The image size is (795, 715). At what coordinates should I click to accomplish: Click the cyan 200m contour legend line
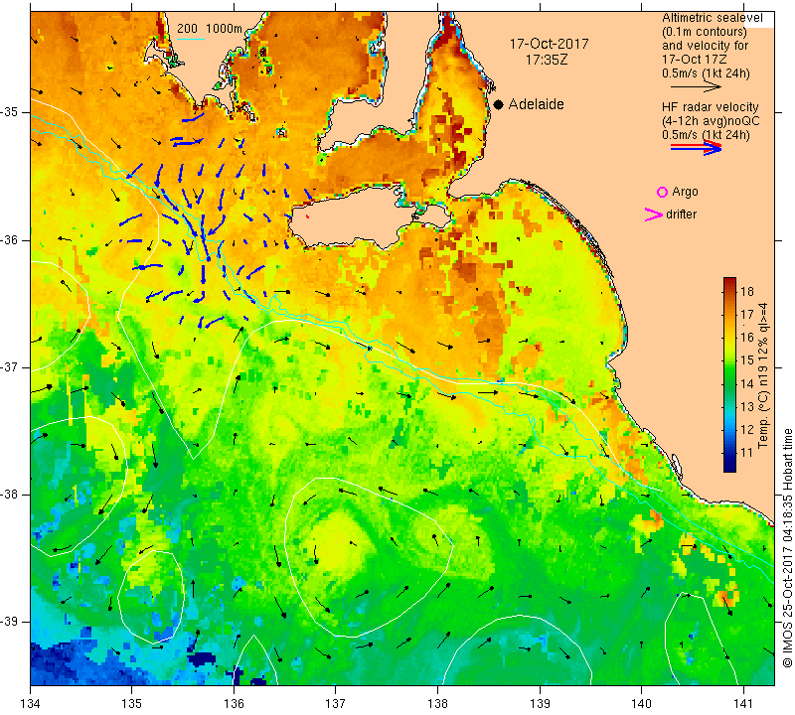pos(191,39)
